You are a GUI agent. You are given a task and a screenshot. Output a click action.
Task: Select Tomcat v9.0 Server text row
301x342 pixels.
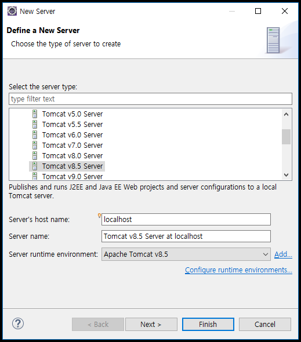[x=72, y=176]
